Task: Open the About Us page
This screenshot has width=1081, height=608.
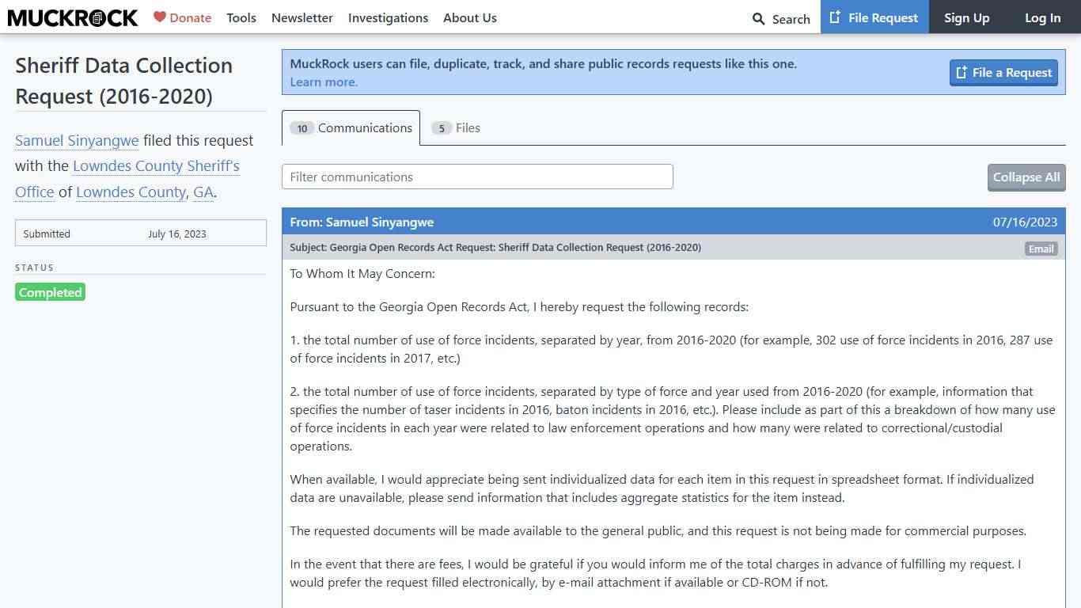Action: tap(469, 17)
